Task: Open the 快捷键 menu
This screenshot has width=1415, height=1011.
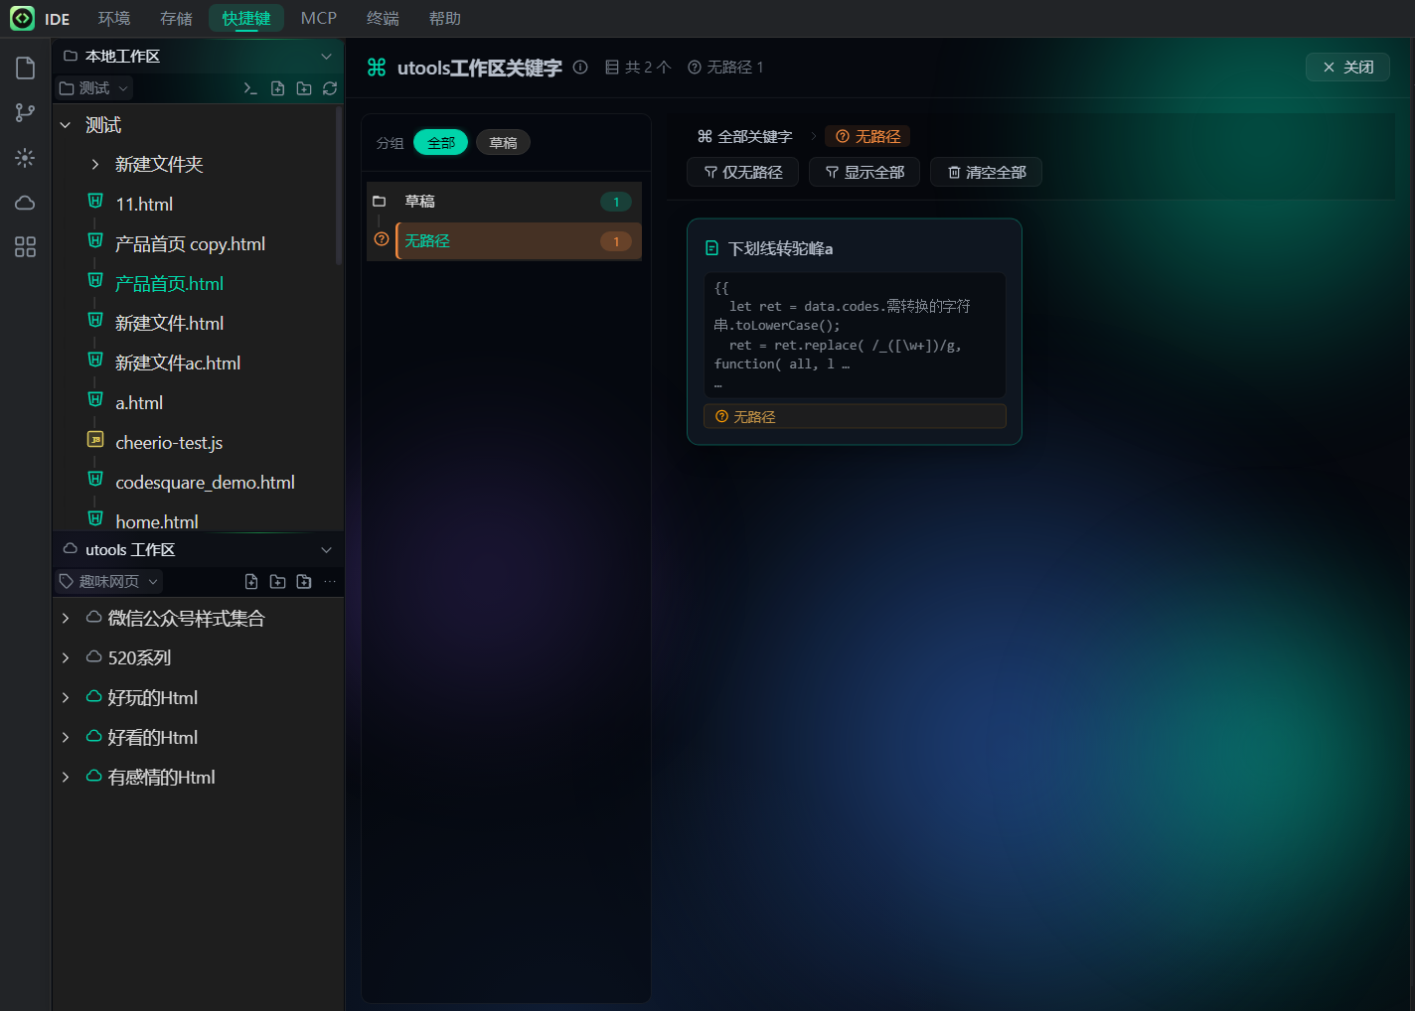Action: [x=246, y=18]
